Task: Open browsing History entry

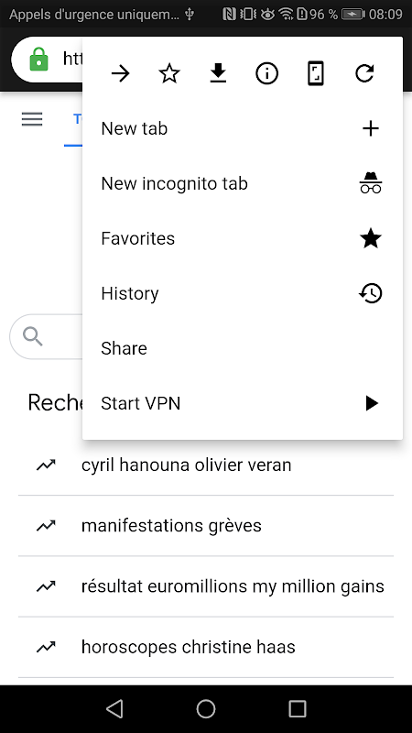Action: 243,293
